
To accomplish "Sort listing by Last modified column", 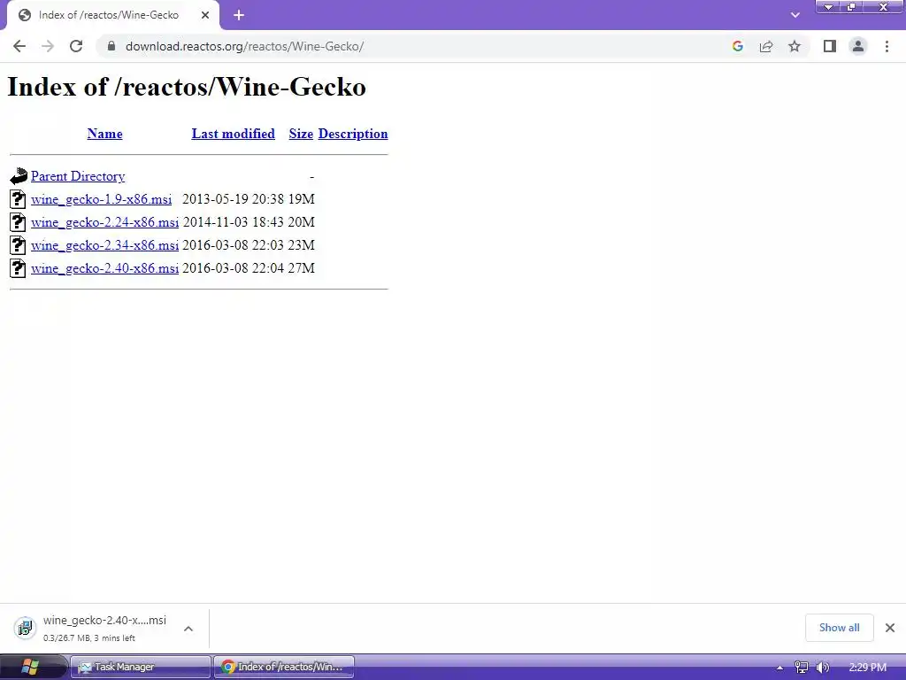I will pos(234,134).
